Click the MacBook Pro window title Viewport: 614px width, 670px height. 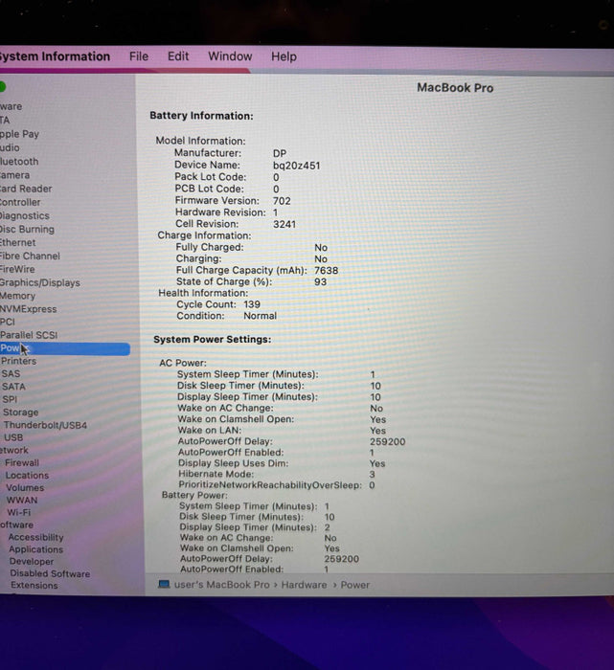tap(455, 88)
